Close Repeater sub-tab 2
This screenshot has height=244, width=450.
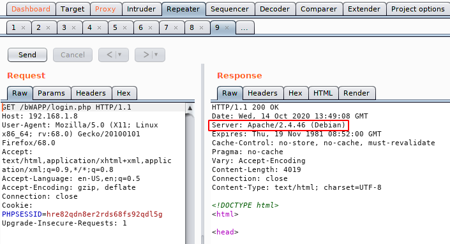(49, 28)
